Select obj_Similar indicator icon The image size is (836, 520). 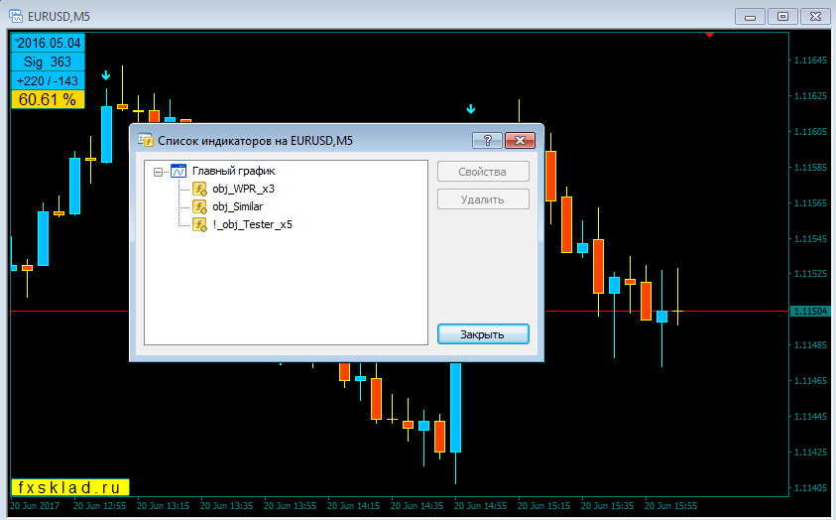coord(199,206)
